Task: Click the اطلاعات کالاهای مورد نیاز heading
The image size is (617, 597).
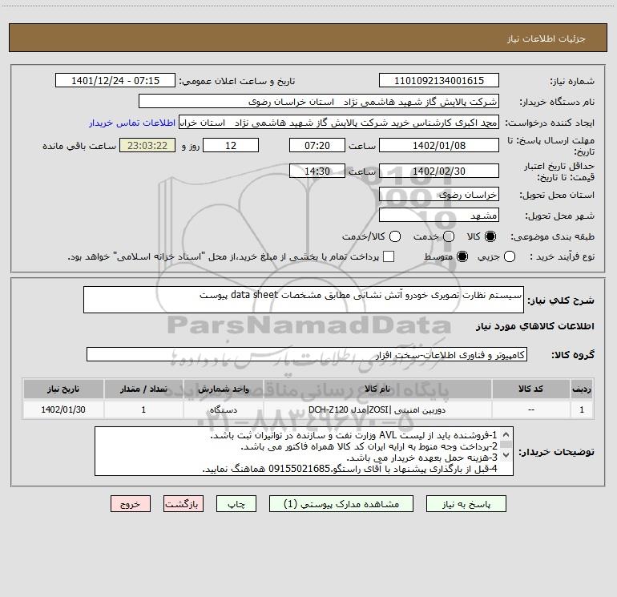Action: click(535, 326)
